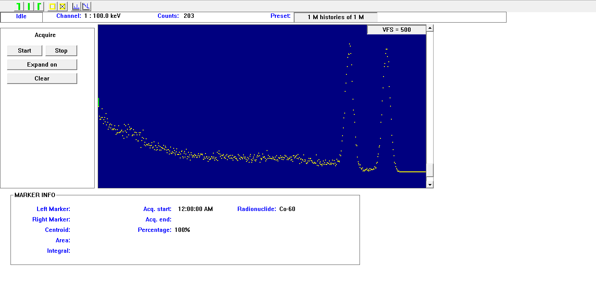Toggle the Expand on button
596x298 pixels.
tap(42, 64)
